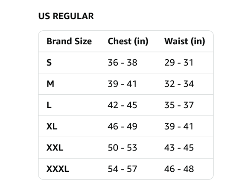Click the US REGULAR heading
This screenshot has height=188, width=251.
66,16
